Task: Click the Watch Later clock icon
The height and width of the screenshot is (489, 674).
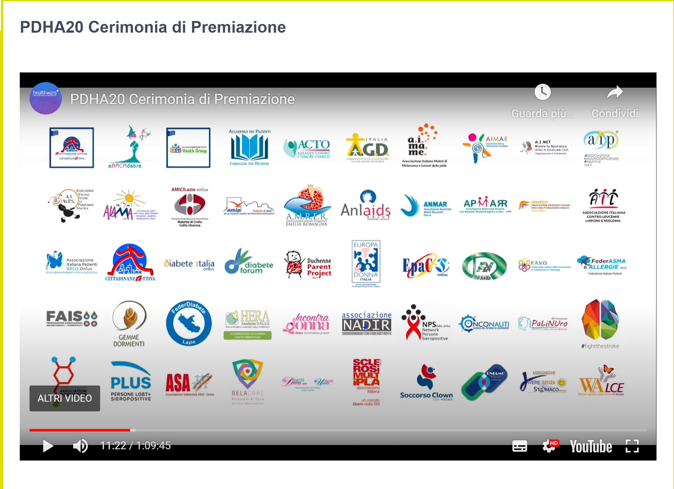Action: (543, 92)
